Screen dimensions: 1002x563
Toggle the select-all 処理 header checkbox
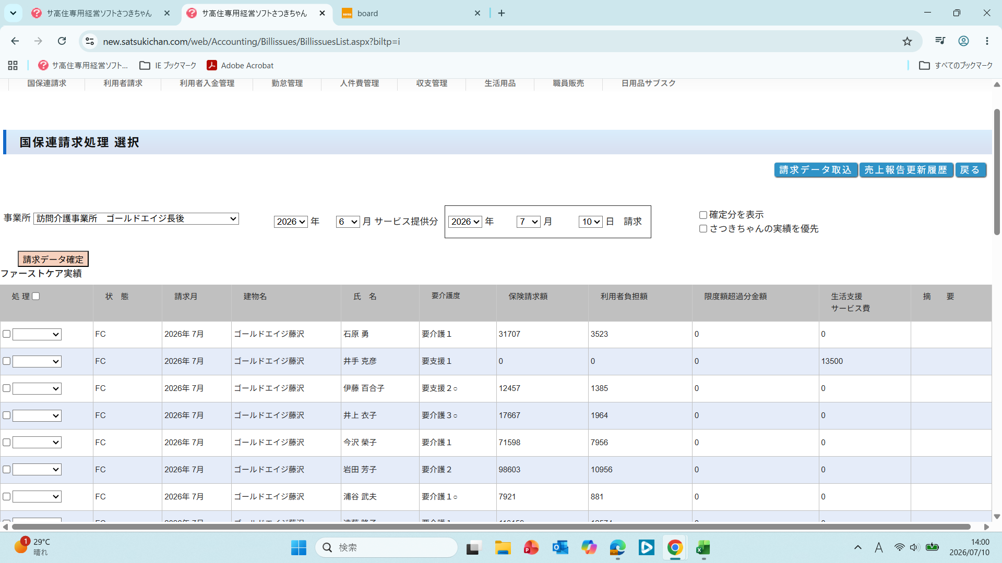click(36, 296)
